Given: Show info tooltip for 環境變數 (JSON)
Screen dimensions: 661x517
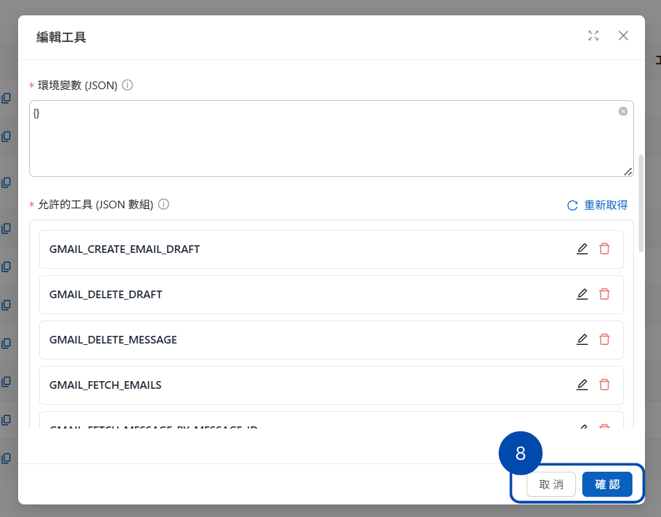Looking at the screenshot, I should pos(127,85).
